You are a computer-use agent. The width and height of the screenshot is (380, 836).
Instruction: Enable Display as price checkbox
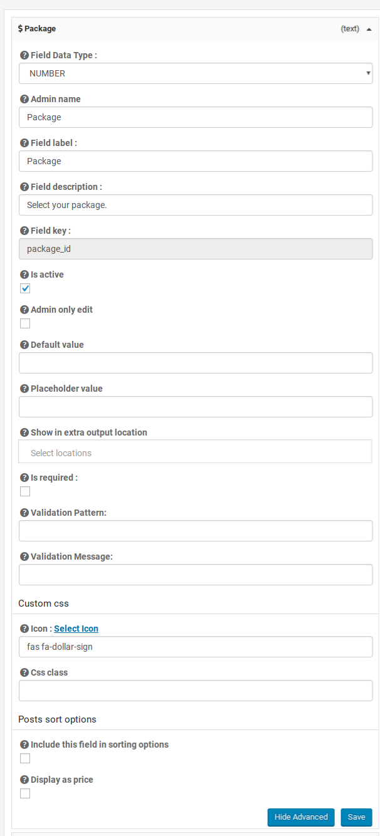25,793
